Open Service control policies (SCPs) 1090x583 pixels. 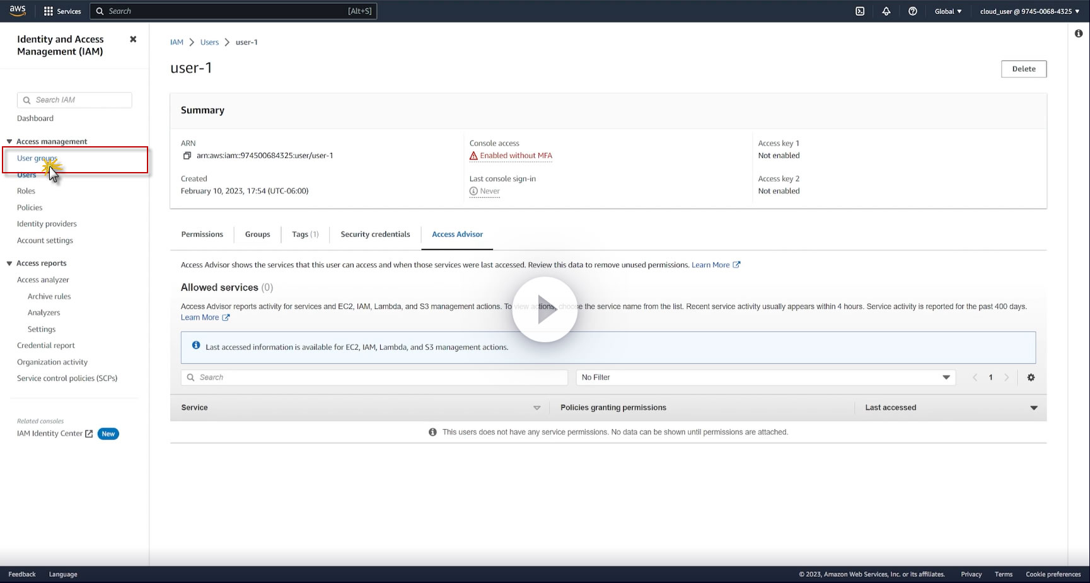tap(67, 378)
